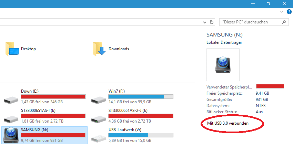Click the ST33000651AS-I (I:) capacity bar
The width and height of the screenshot is (293, 146).
(x=53, y=116)
